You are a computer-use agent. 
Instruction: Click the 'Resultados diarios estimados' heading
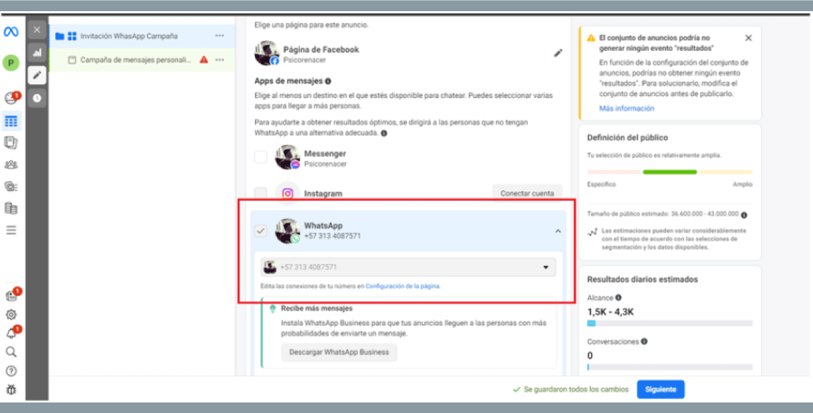point(642,279)
